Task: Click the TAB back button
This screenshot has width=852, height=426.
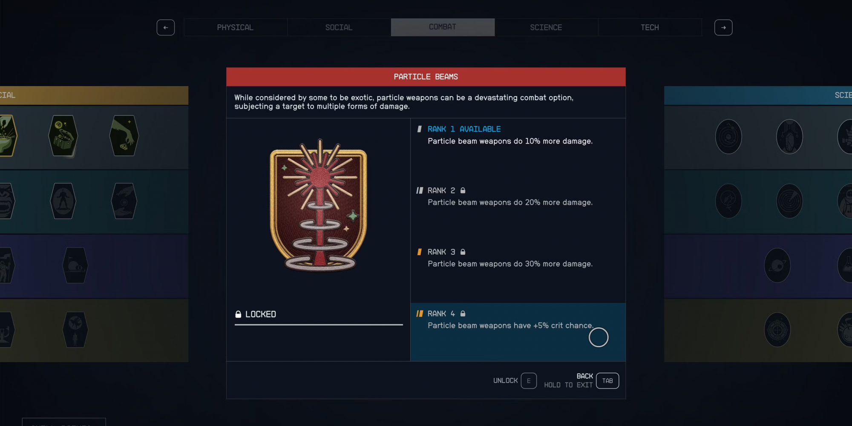Action: 607,381
